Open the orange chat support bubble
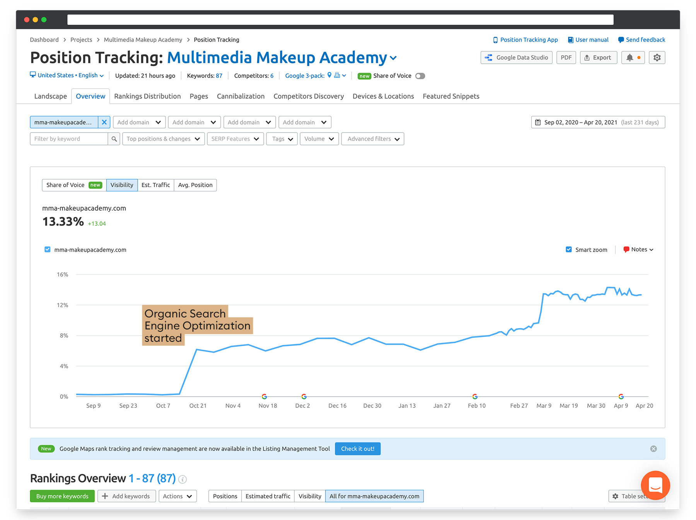This screenshot has width=696, height=520. coord(655,485)
